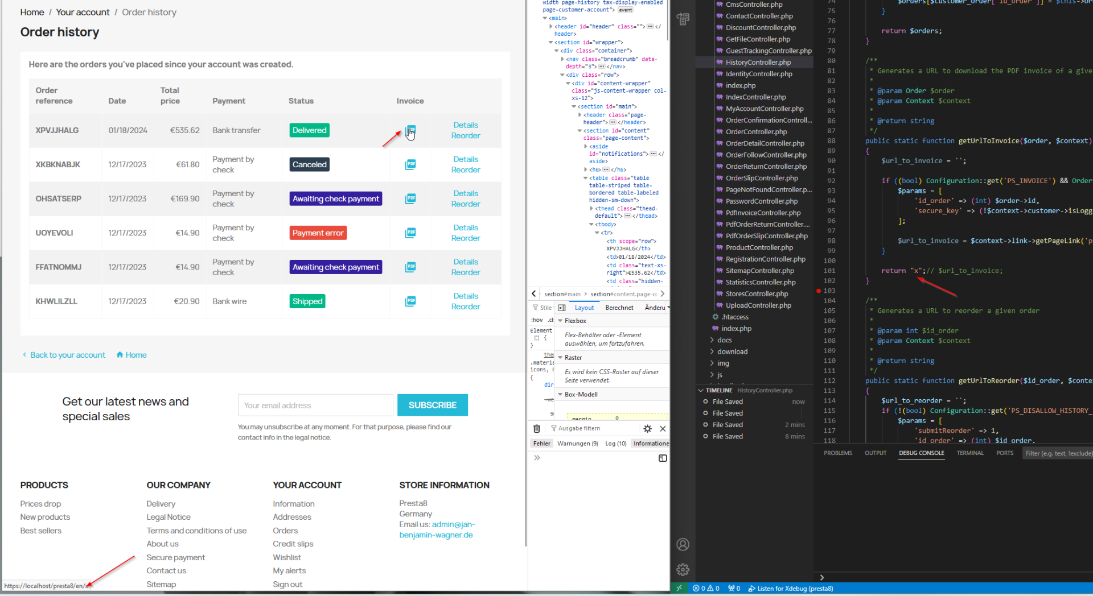The width and height of the screenshot is (1093, 596).
Task: Reorder the order KHWLILZLL
Action: 466,307
